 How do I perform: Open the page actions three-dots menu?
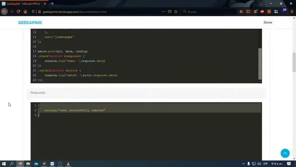click(163, 12)
